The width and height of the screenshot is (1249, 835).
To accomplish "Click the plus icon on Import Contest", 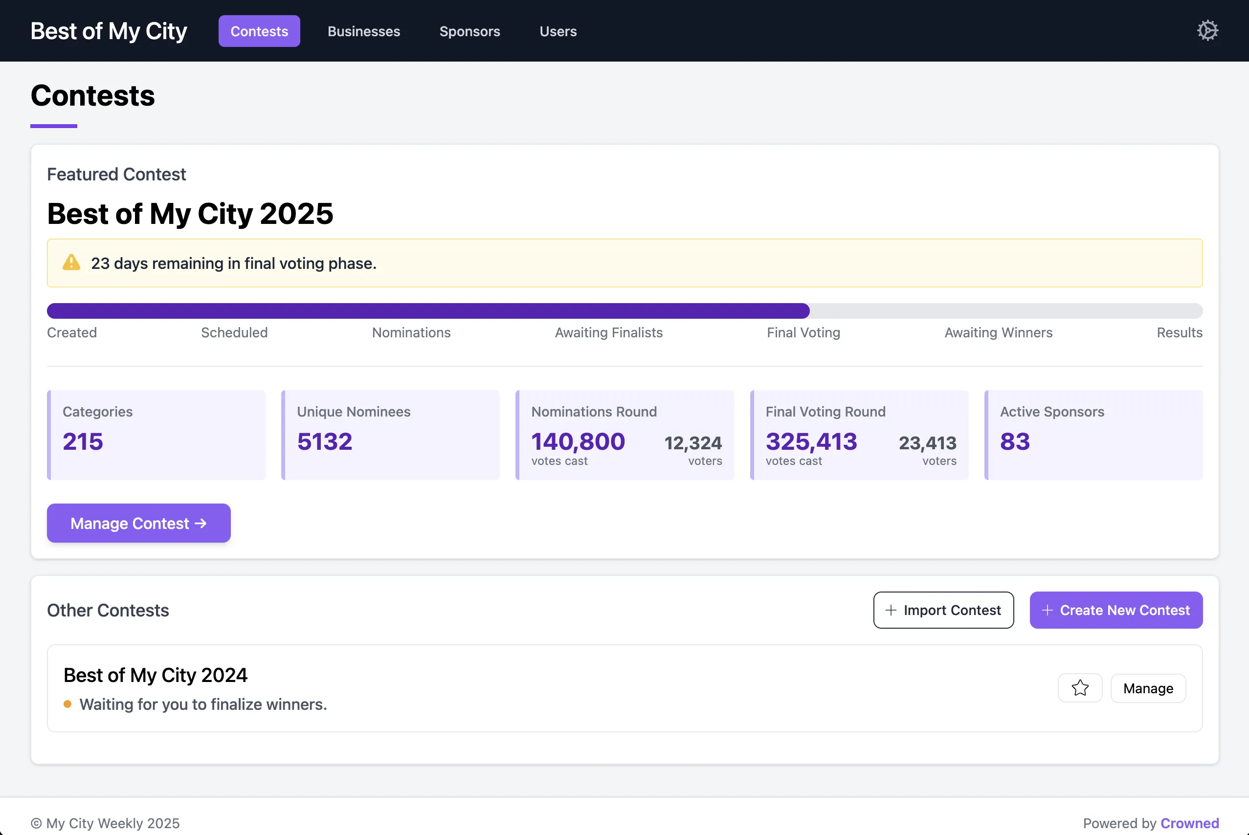I will tap(891, 610).
